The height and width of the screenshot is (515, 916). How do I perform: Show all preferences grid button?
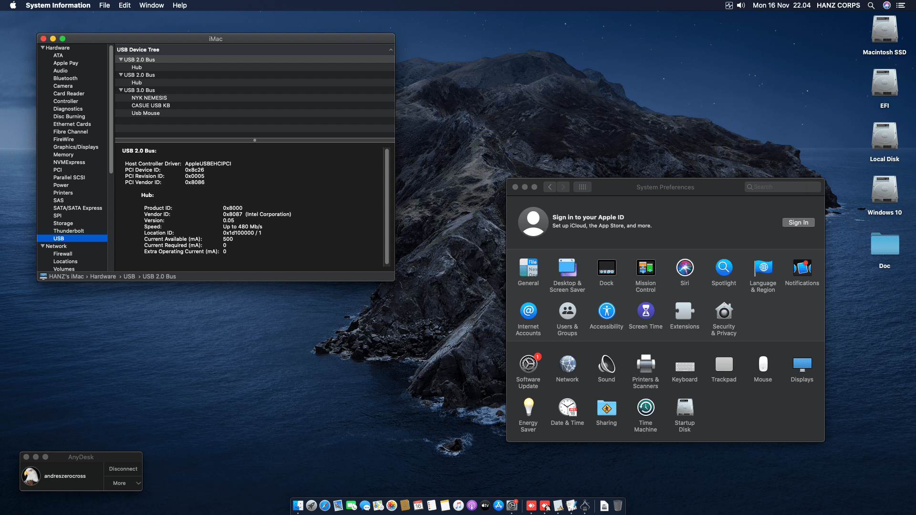[x=582, y=187]
